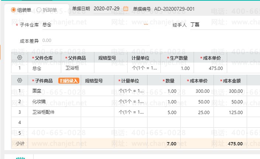Select the 卫浴柜 parent product cell
This screenshot has height=159, width=260.
(x=77, y=68)
